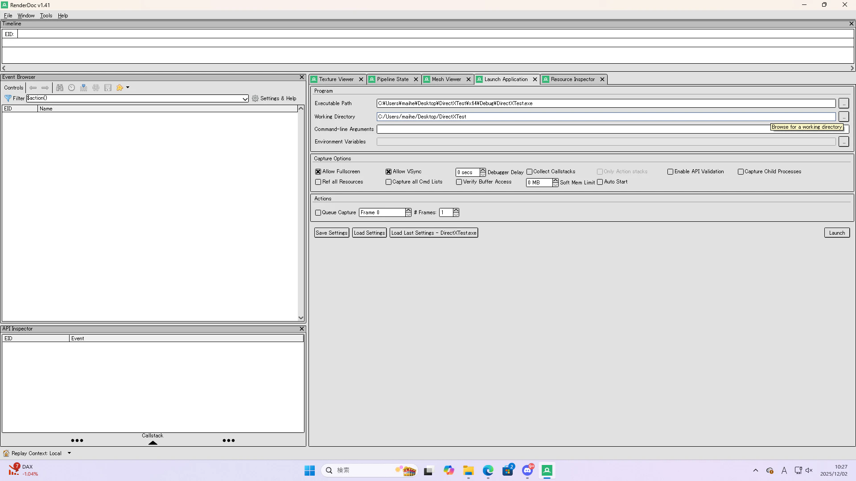The height and width of the screenshot is (481, 856).
Task: Click the bar chart performance counters icon
Action: point(83,88)
